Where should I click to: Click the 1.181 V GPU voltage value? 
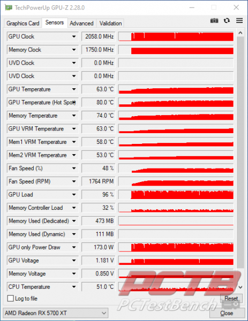(x=99, y=261)
